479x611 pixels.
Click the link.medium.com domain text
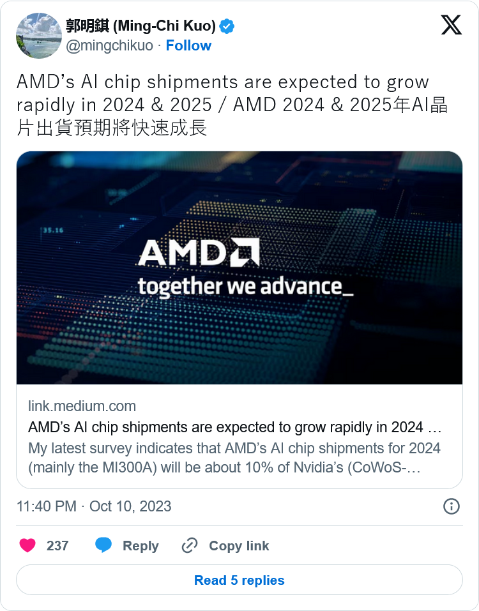coord(82,407)
